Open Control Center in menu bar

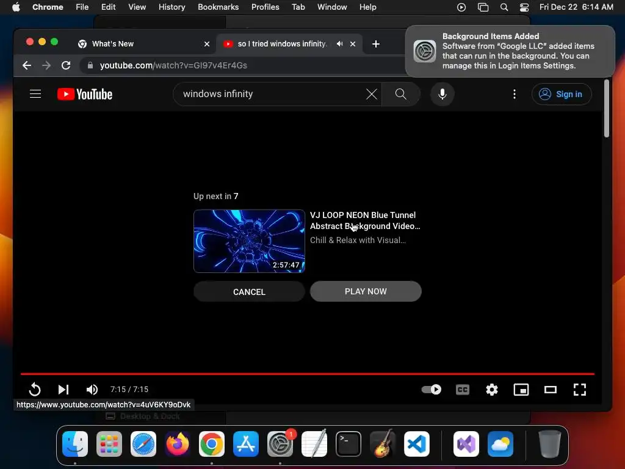[x=524, y=7]
